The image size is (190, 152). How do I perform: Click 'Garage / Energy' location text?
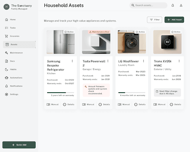click(92, 69)
